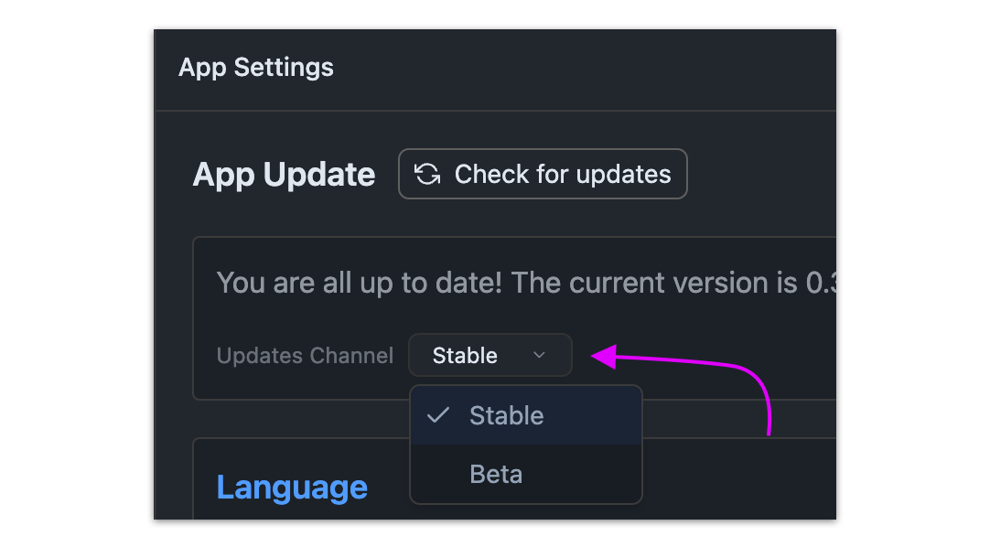Click the curved tail of the magenta arrow
The height and width of the screenshot is (547, 990).
[761, 393]
